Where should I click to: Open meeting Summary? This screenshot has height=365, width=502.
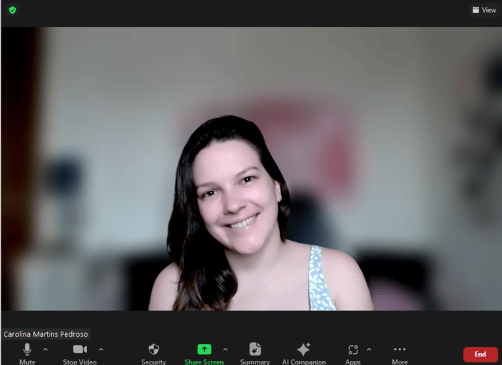point(255,354)
